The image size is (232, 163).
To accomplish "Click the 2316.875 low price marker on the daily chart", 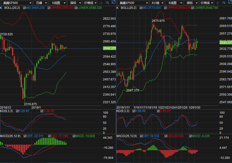I will click(x=30, y=104).
